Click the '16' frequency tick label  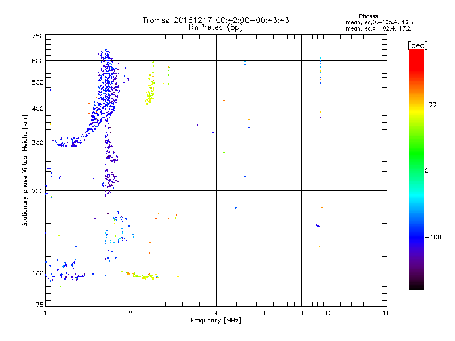point(387,313)
